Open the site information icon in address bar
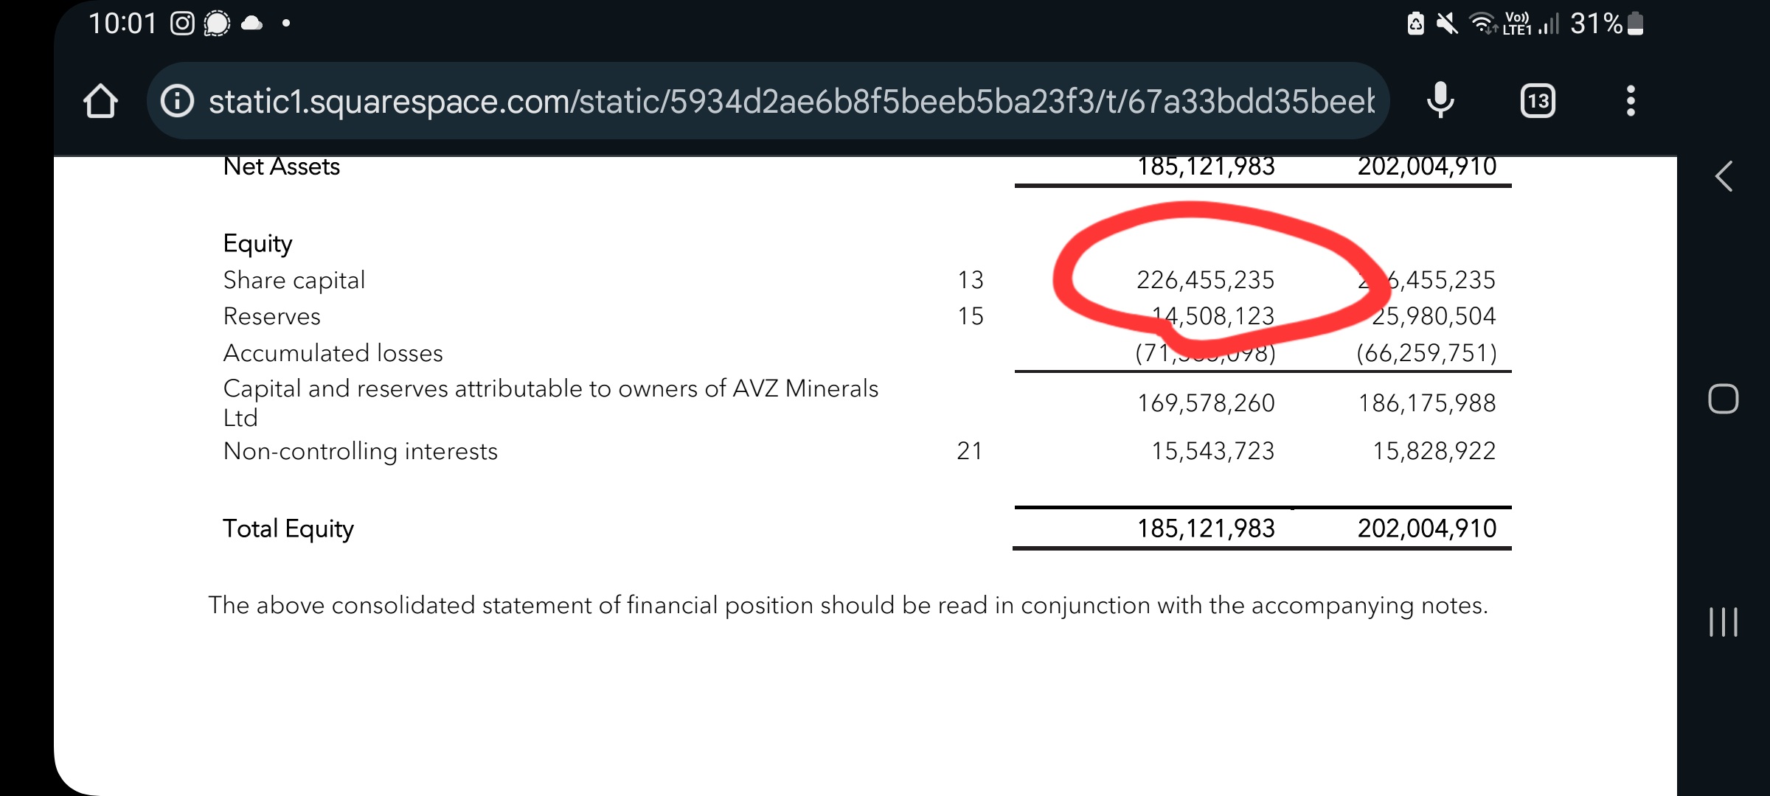Screen dimensions: 1770x796 click(x=177, y=101)
